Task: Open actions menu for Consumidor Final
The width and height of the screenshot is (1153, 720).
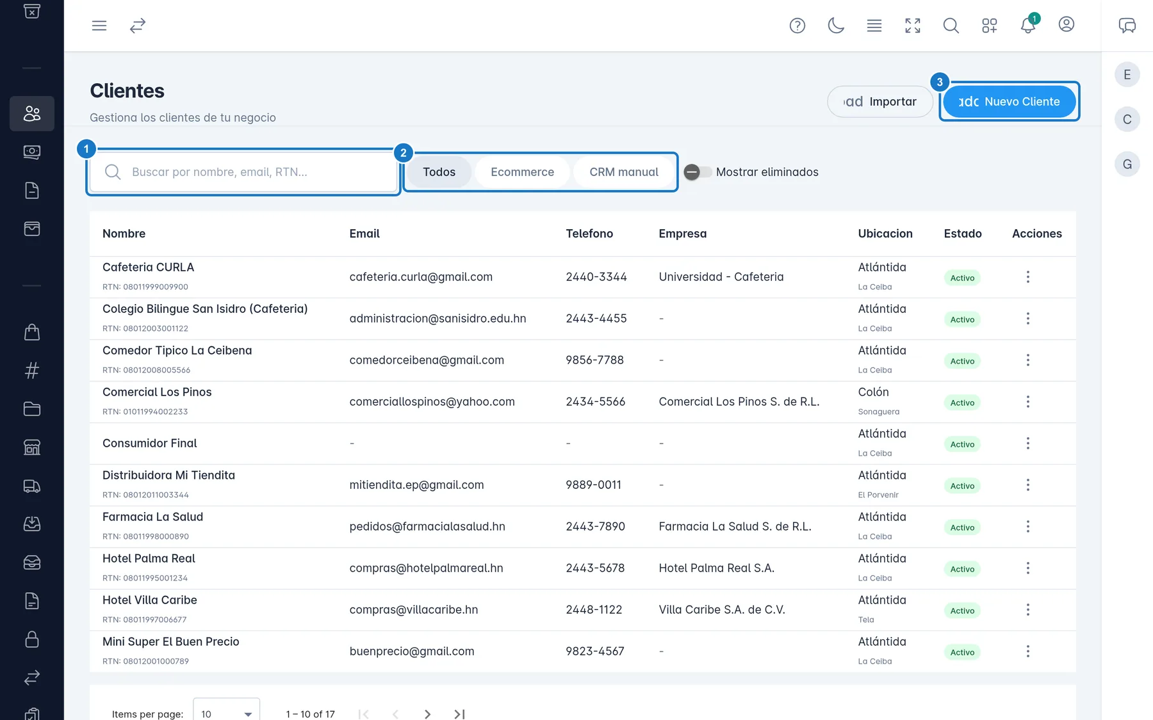Action: (1028, 444)
